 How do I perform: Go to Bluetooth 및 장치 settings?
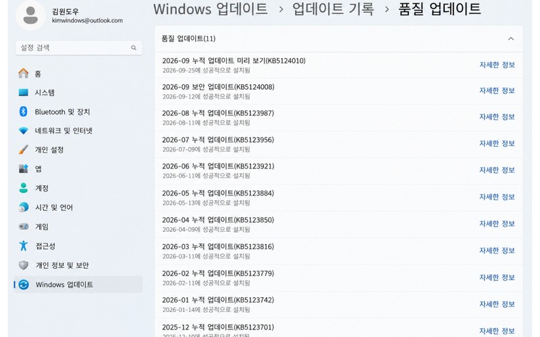tap(78, 111)
